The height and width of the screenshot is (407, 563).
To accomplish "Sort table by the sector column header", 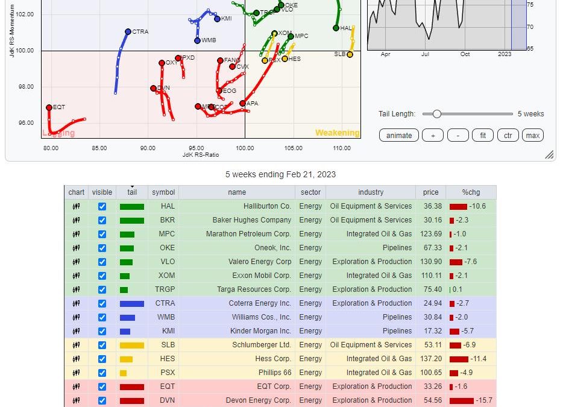I will (x=310, y=192).
